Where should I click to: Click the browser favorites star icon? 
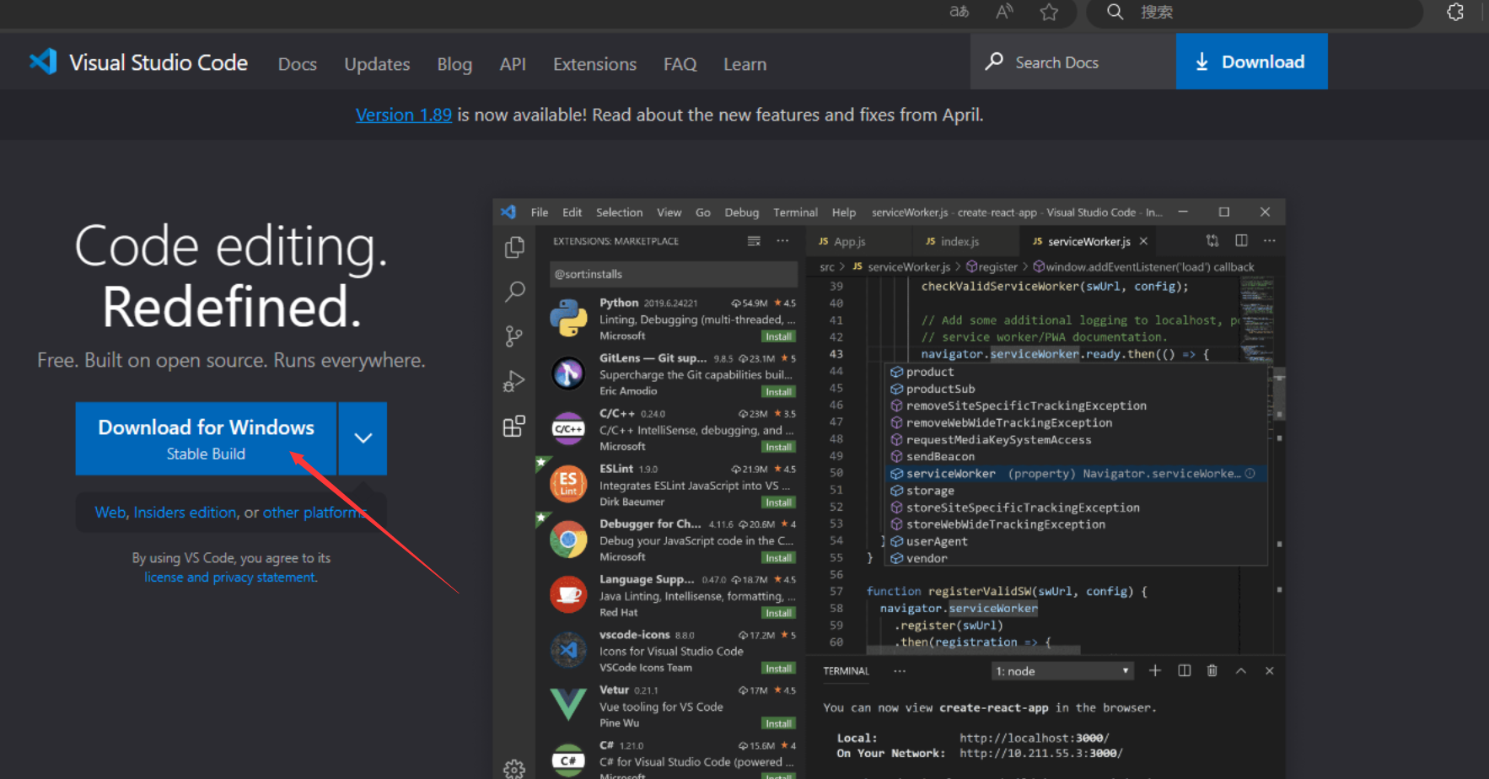1049,12
